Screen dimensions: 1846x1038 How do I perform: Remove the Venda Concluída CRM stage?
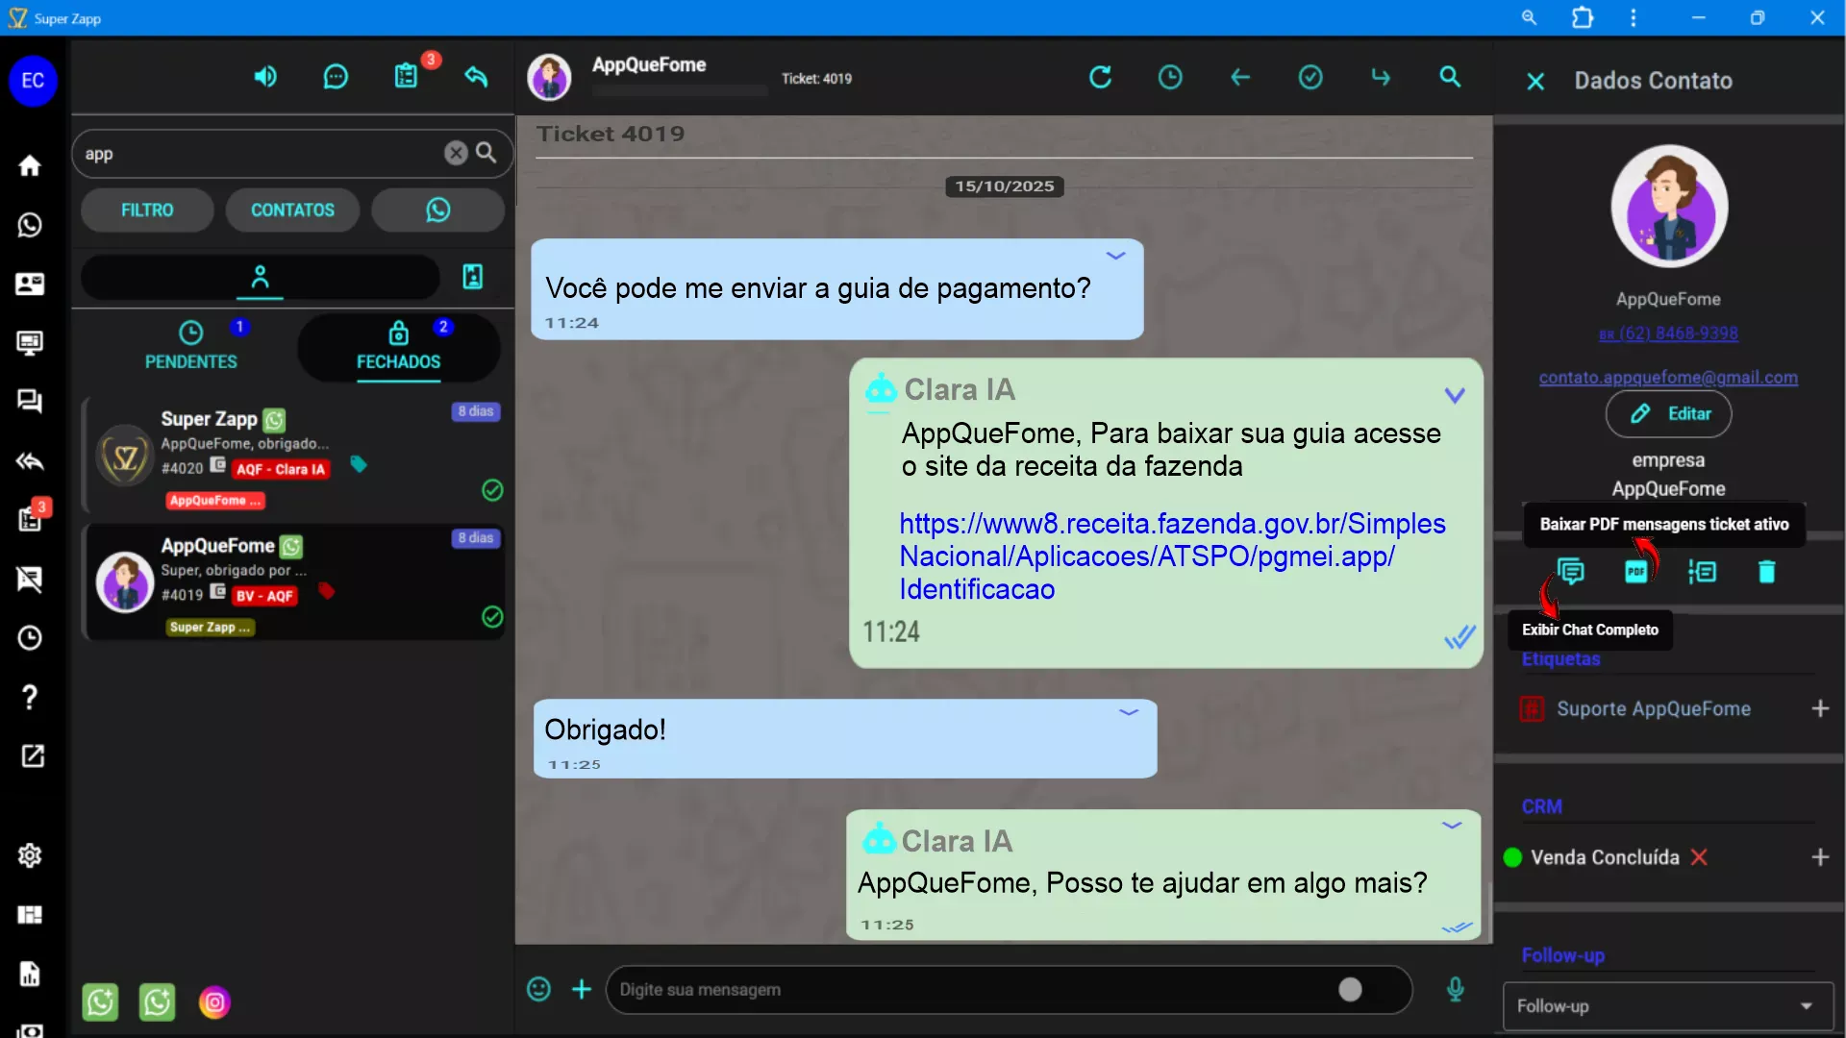coord(1699,857)
